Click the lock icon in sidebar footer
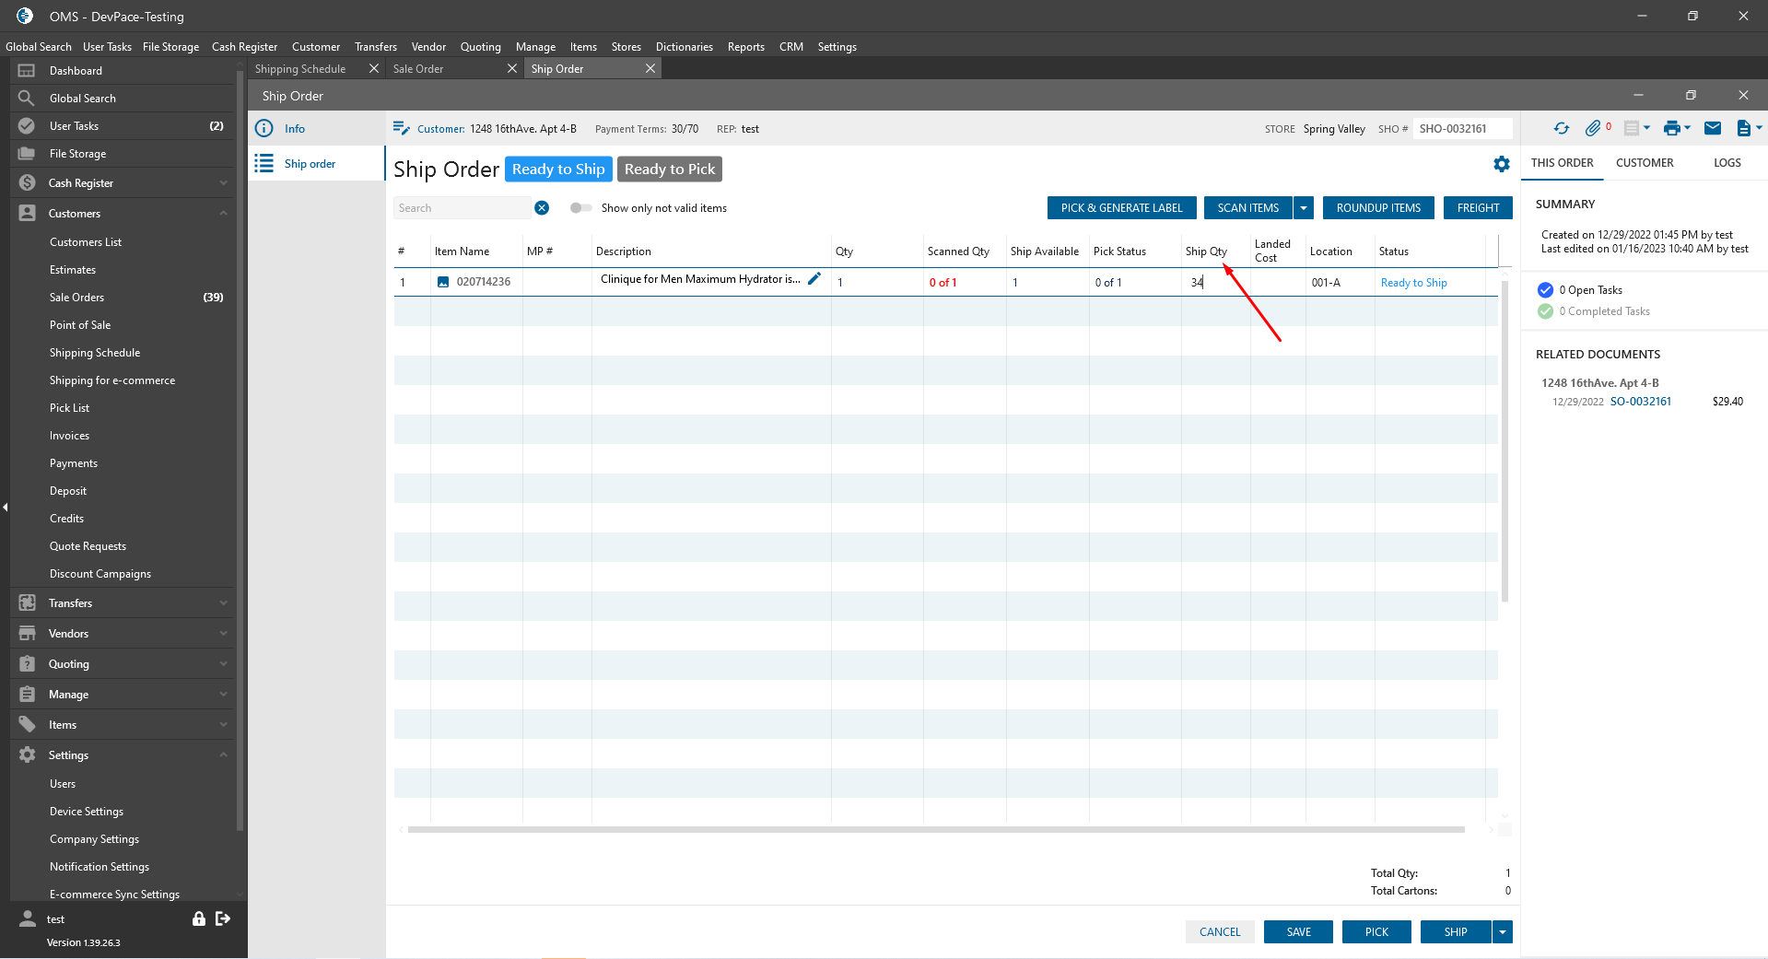1768x959 pixels. click(x=198, y=918)
